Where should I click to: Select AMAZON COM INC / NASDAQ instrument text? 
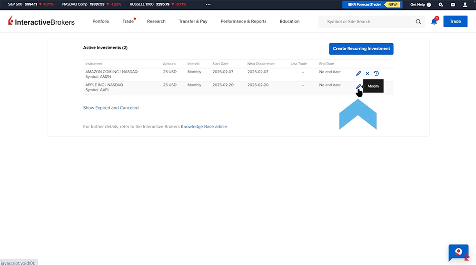(x=111, y=72)
